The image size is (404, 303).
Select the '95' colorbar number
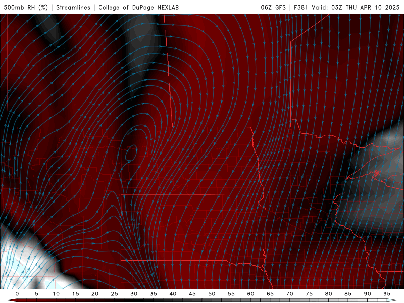387,294
